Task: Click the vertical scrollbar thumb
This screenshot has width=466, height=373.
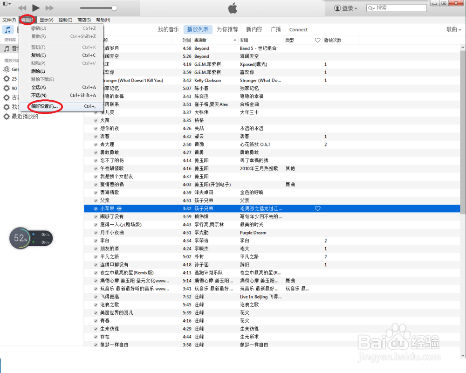Action: 463,132
